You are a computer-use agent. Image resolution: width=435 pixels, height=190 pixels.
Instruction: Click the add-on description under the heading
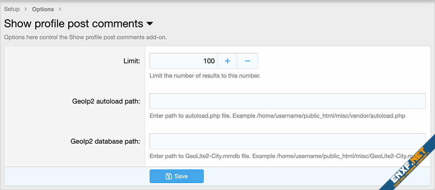click(85, 37)
